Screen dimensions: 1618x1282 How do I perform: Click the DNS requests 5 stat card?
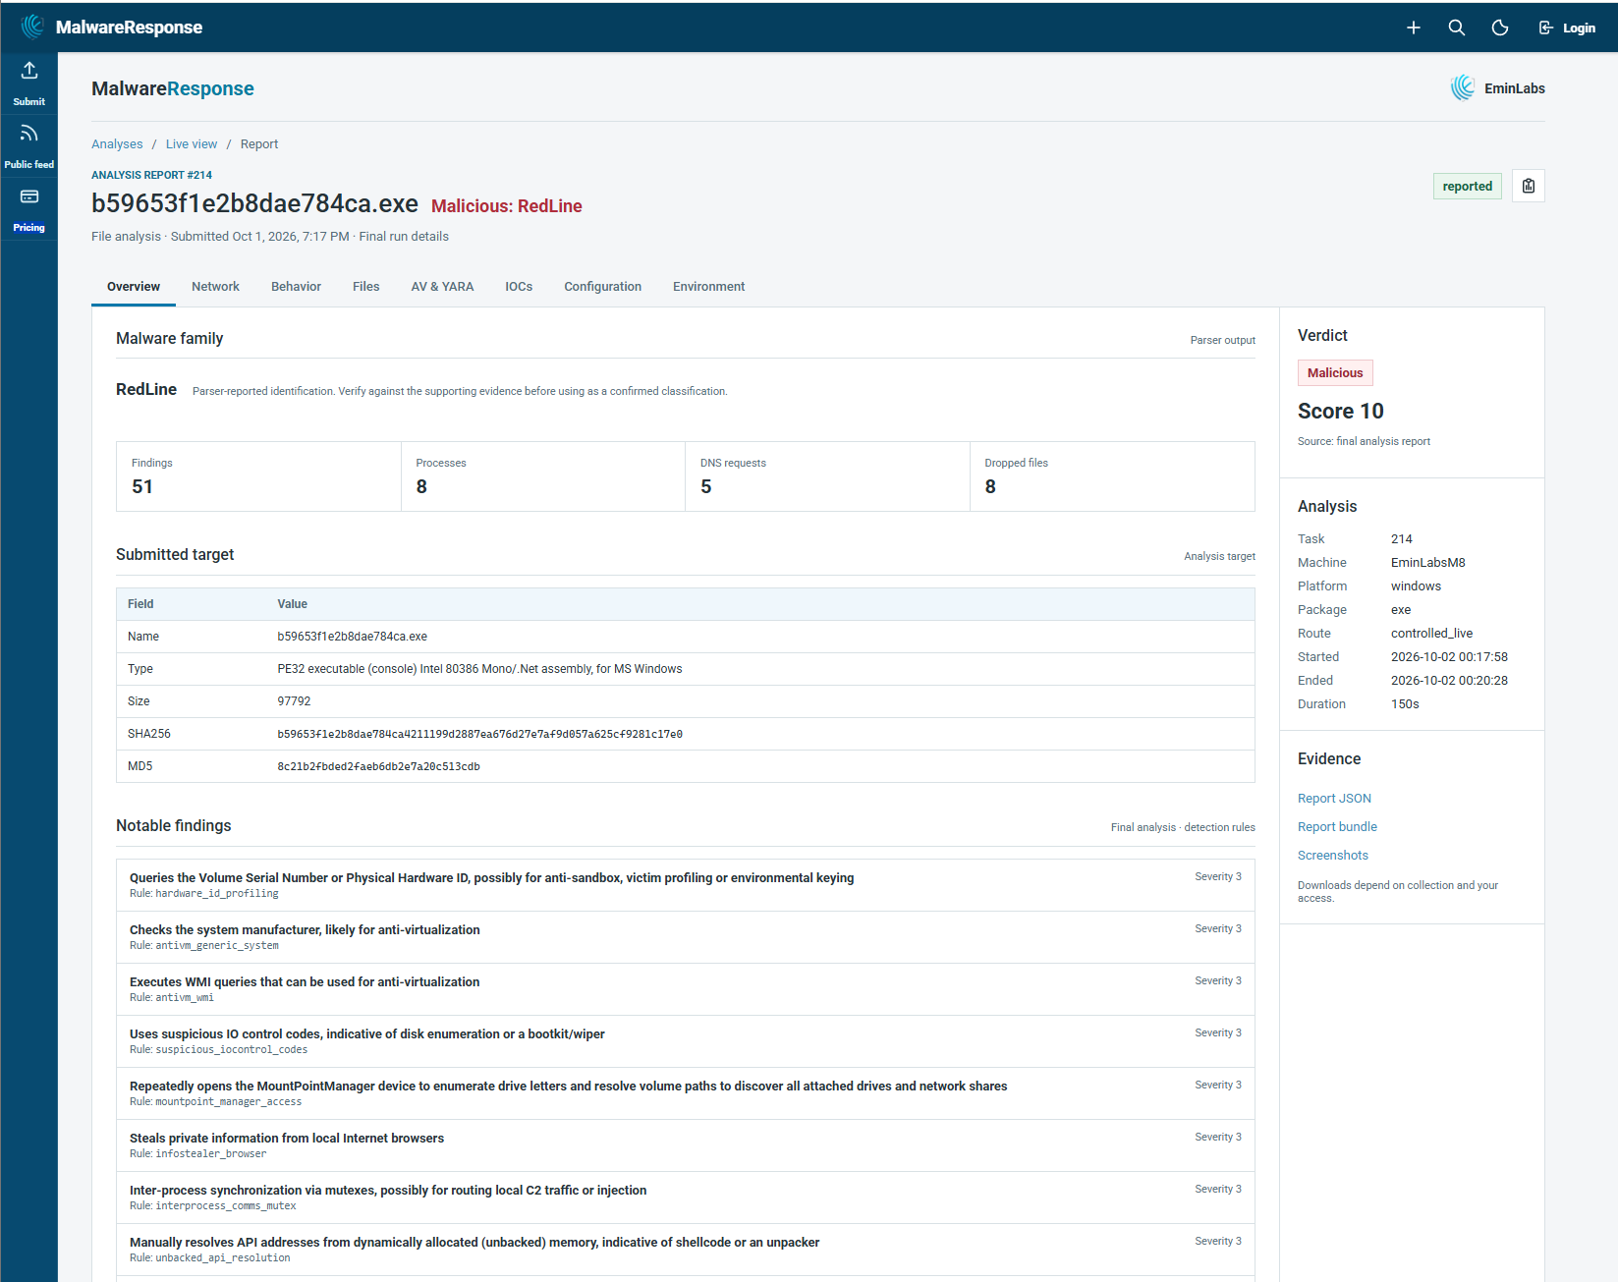827,476
